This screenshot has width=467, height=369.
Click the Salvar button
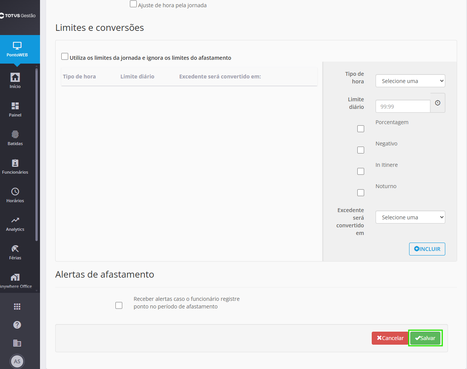pyautogui.click(x=425, y=338)
